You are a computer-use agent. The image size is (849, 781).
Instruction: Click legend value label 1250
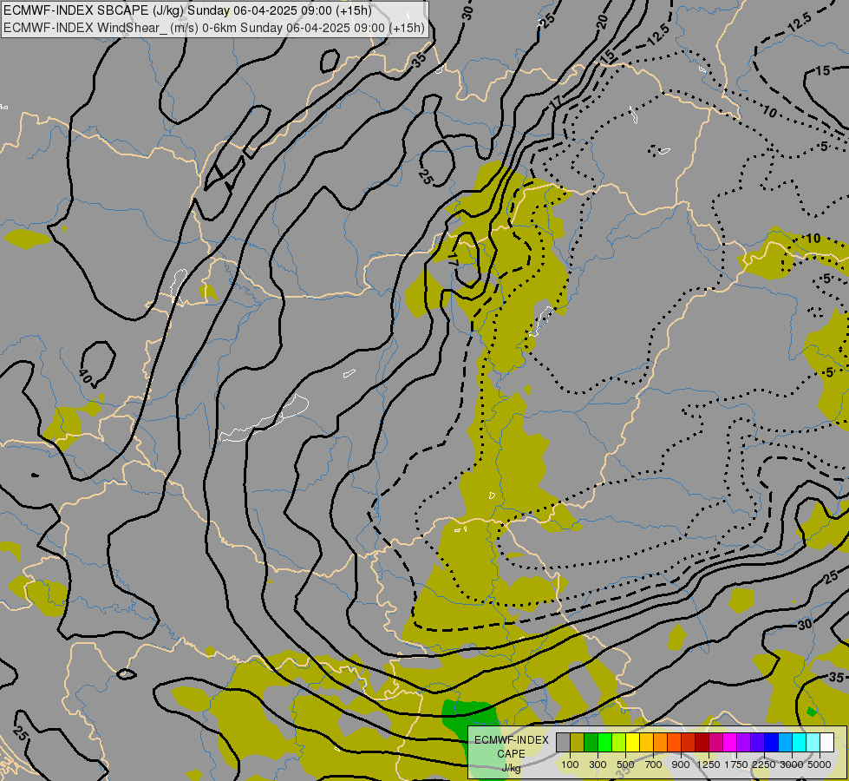pyautogui.click(x=709, y=765)
